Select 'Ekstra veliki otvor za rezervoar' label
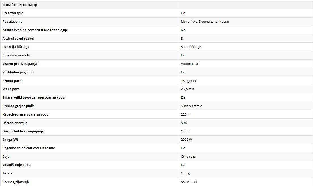Viewport: 313px width, 186px height. [x=33, y=97]
